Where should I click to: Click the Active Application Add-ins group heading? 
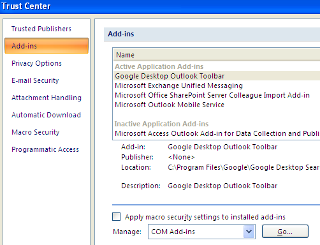click(x=159, y=66)
